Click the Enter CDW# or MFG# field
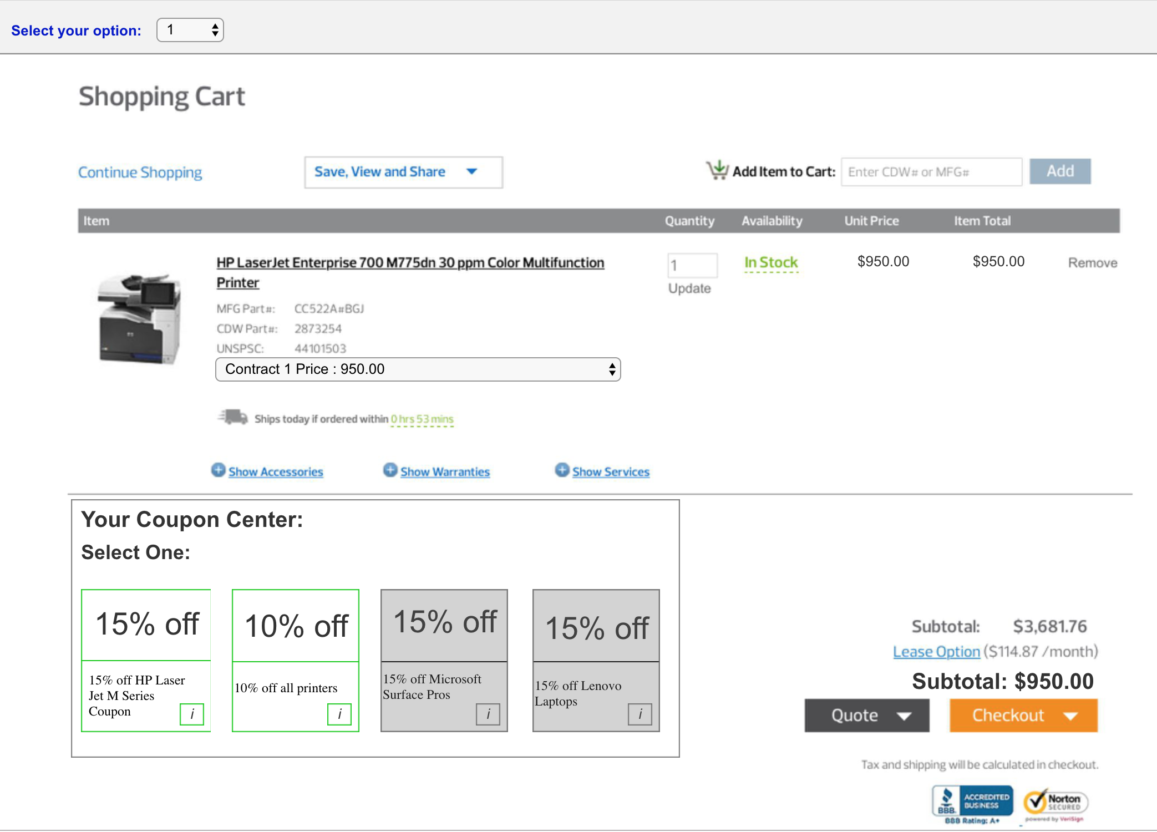1157x832 pixels. coord(931,172)
